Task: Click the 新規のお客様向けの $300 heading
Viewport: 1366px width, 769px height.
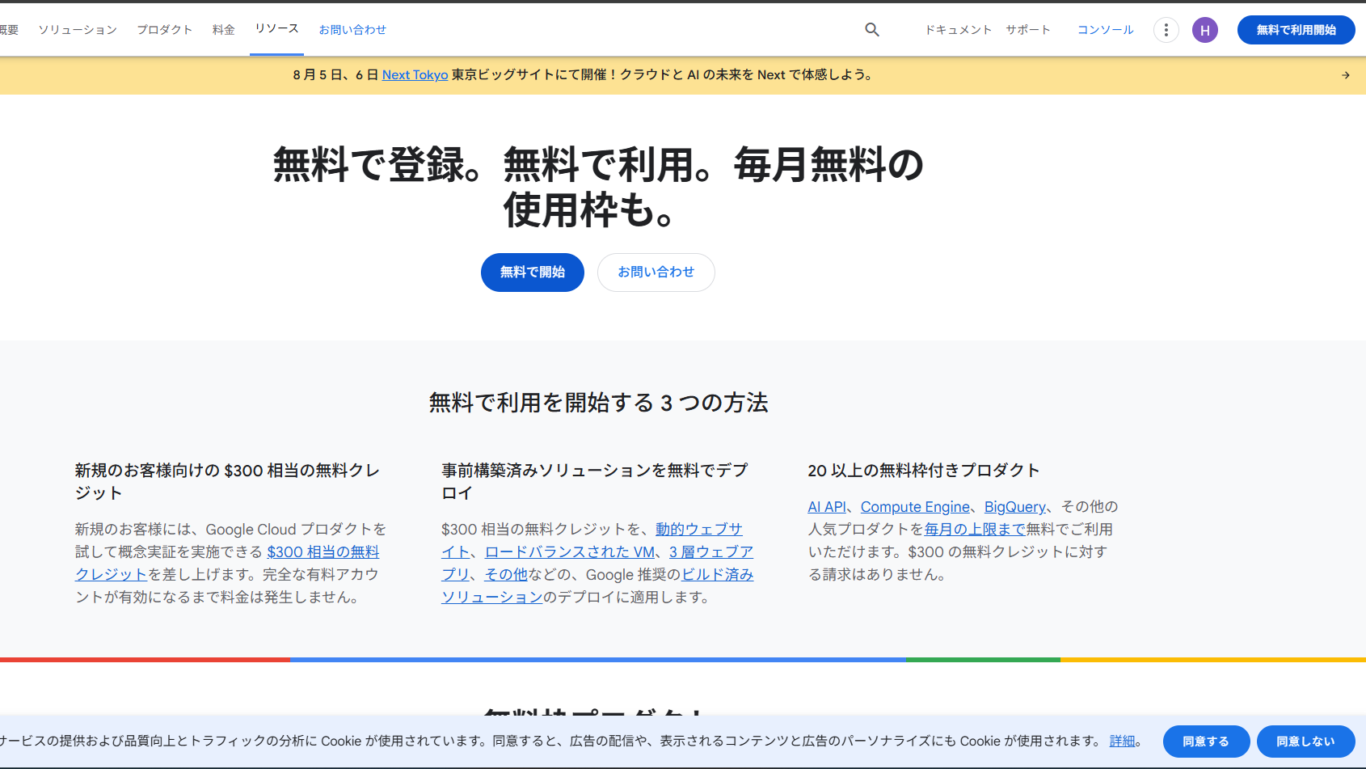Action: tap(227, 482)
